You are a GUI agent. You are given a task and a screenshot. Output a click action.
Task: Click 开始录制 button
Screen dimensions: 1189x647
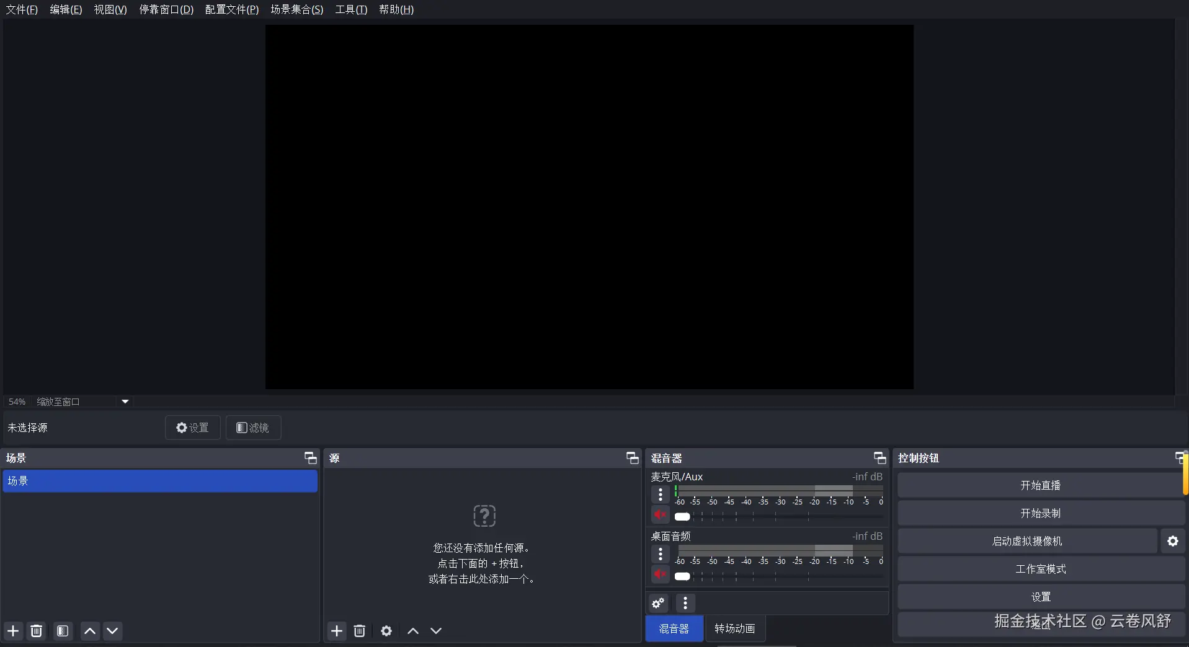click(1041, 513)
